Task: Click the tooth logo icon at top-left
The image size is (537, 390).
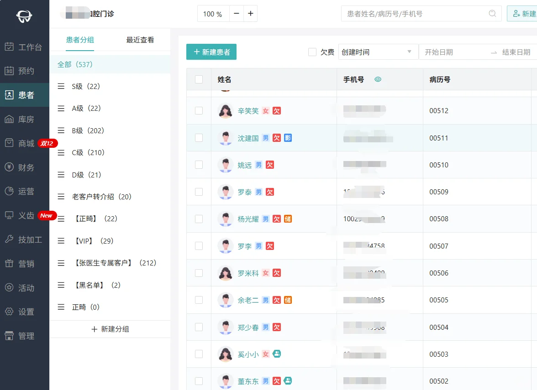Action: click(24, 16)
